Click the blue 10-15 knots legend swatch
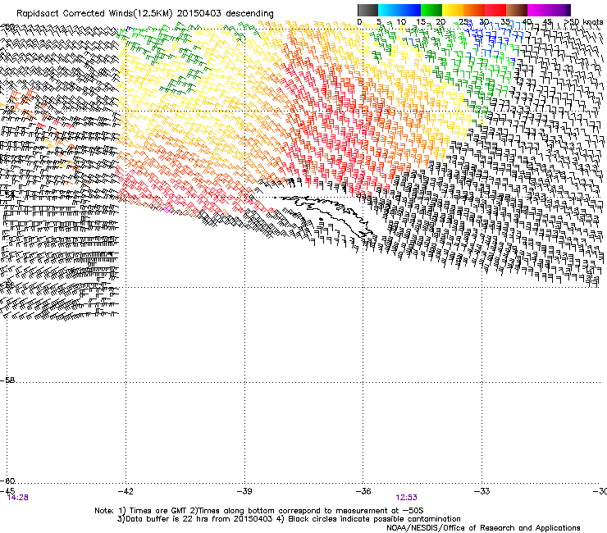 pyautogui.click(x=409, y=10)
